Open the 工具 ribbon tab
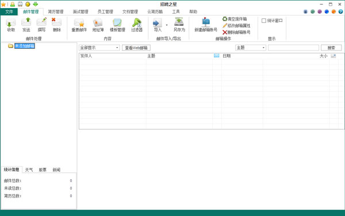The width and height of the screenshot is (345, 216). 176,11
